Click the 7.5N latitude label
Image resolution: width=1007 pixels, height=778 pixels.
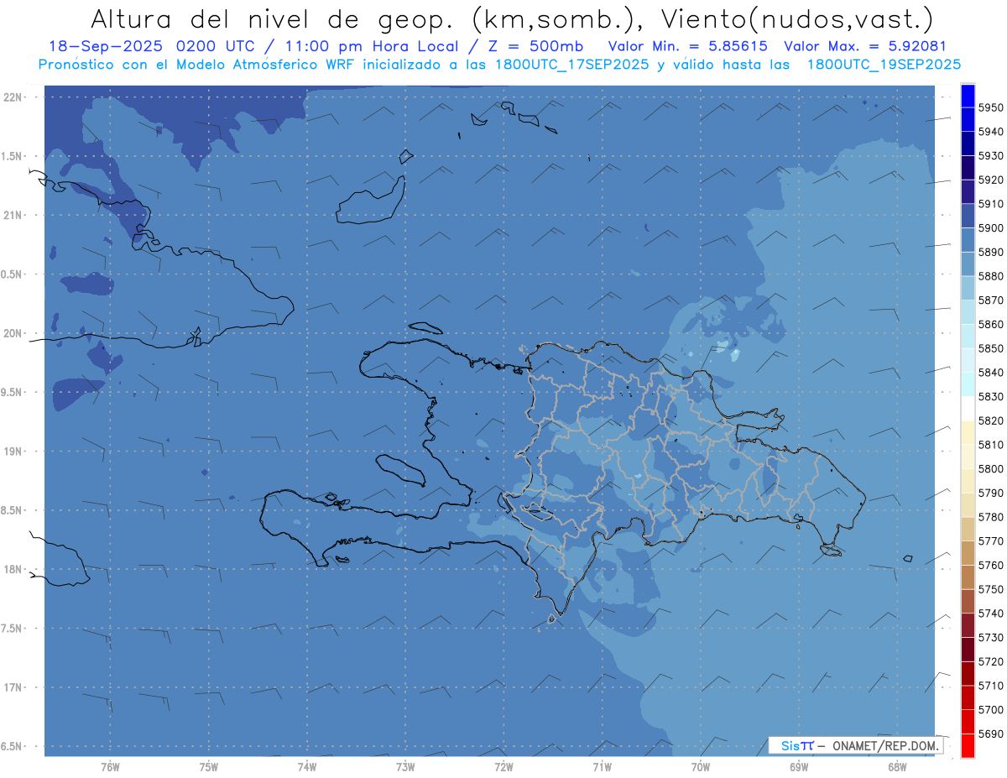click(12, 628)
